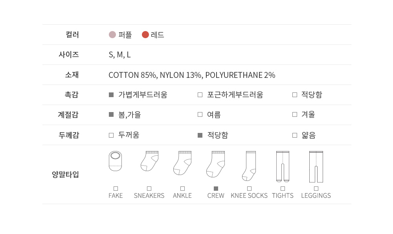
Task: Check the 겨울 season checkbox
Action: coord(295,115)
